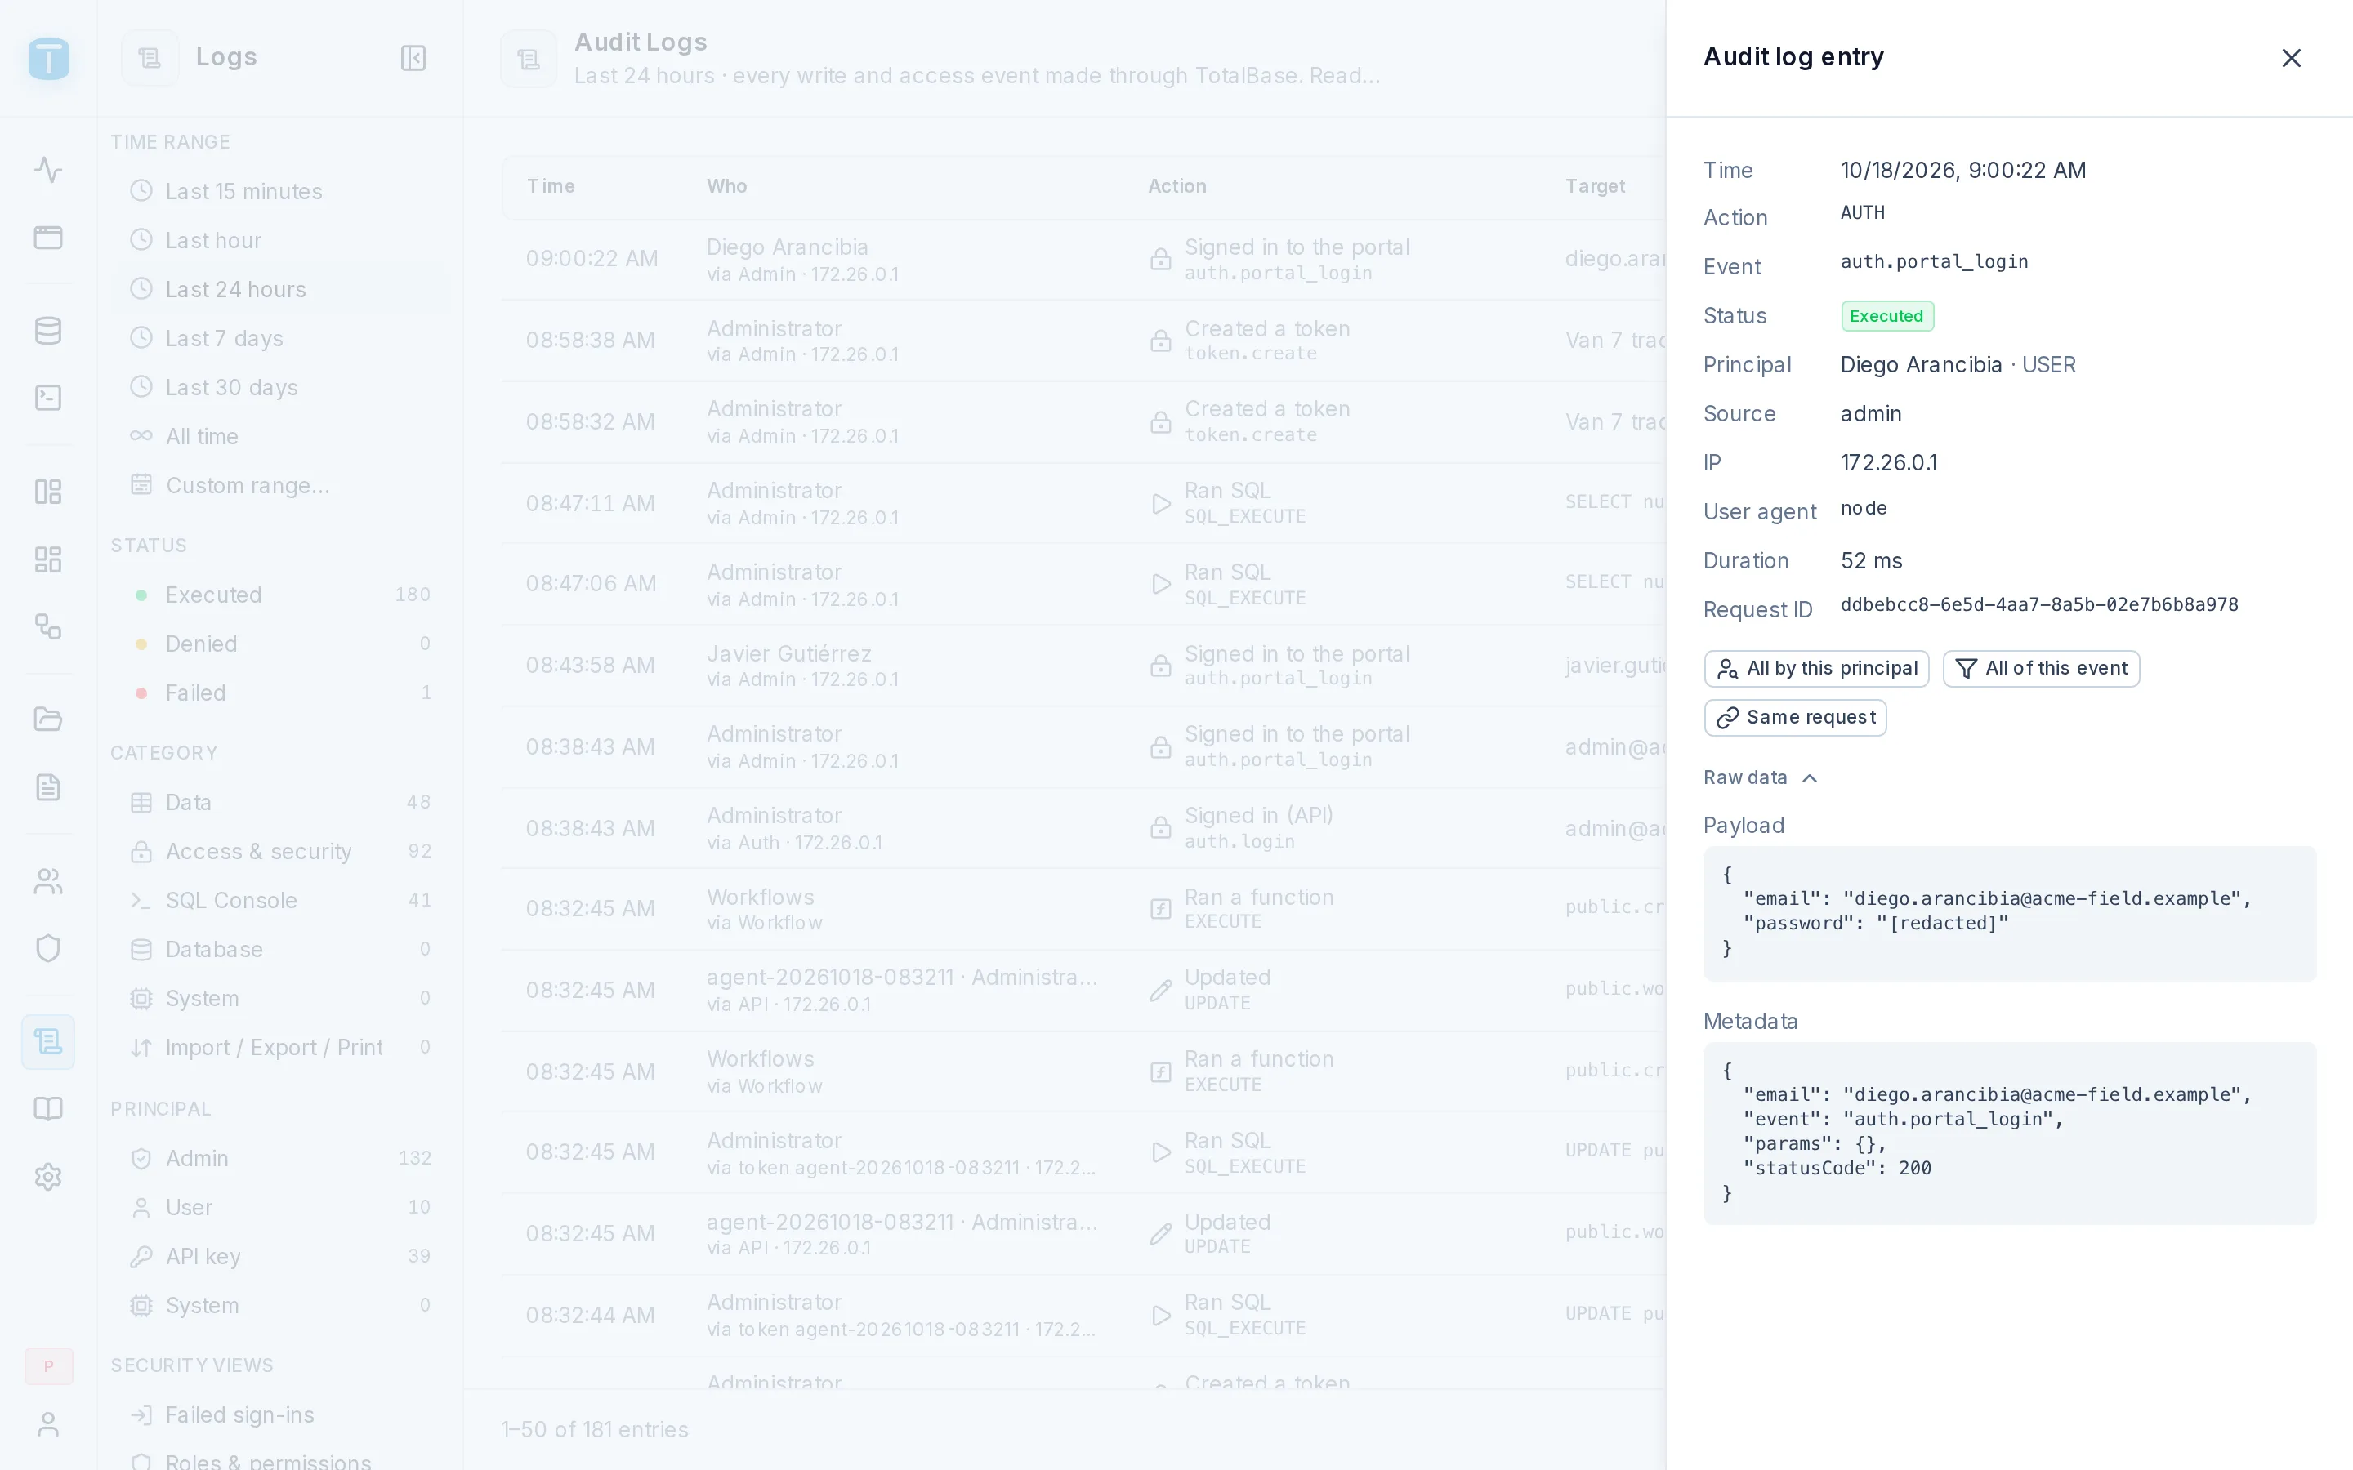Open the dashboard grid icon in rail
The width and height of the screenshot is (2353, 1470).
click(x=49, y=559)
